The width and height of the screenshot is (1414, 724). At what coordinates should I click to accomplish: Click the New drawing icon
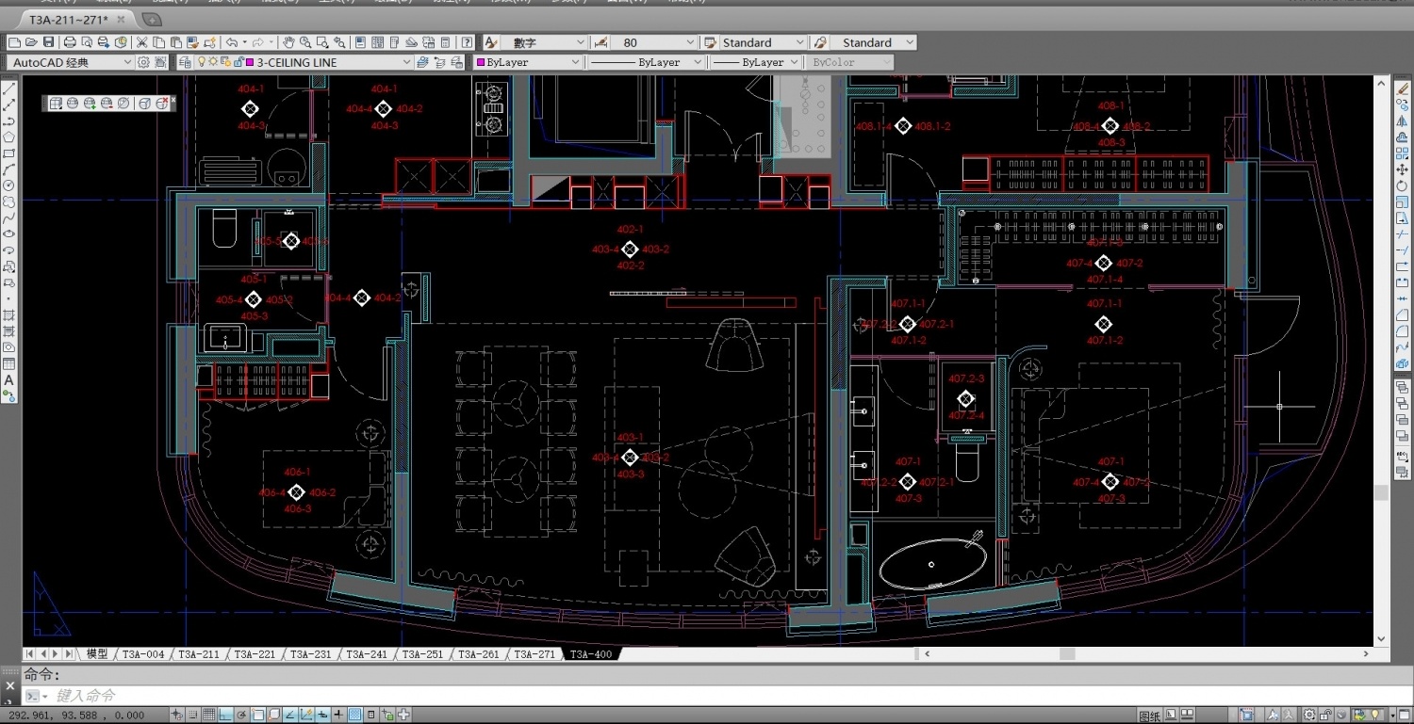tap(15, 42)
